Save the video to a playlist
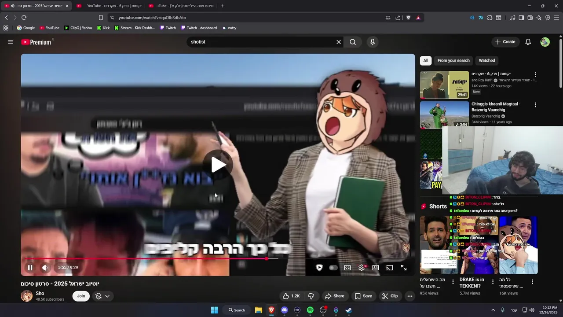This screenshot has height=317, width=563. coord(363,296)
